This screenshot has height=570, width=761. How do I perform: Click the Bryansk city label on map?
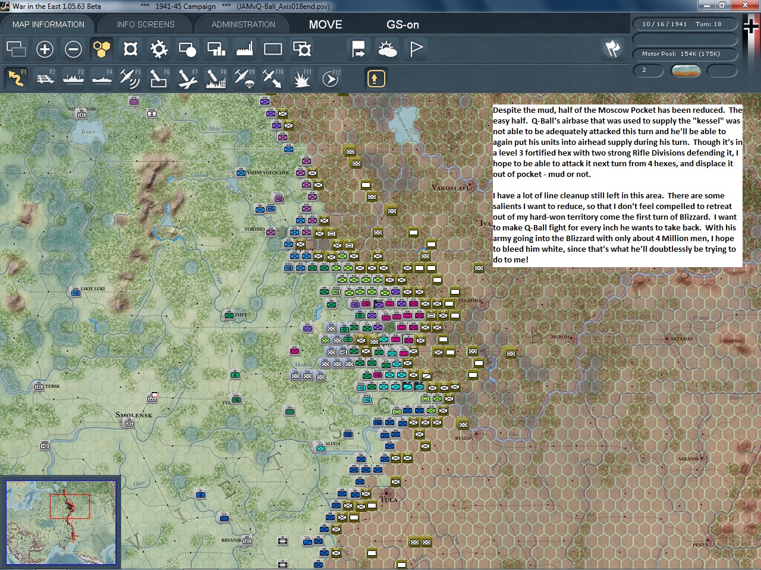231,540
